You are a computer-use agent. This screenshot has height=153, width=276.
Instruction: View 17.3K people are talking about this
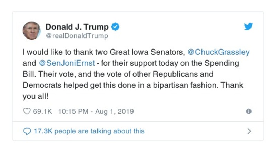89,131
